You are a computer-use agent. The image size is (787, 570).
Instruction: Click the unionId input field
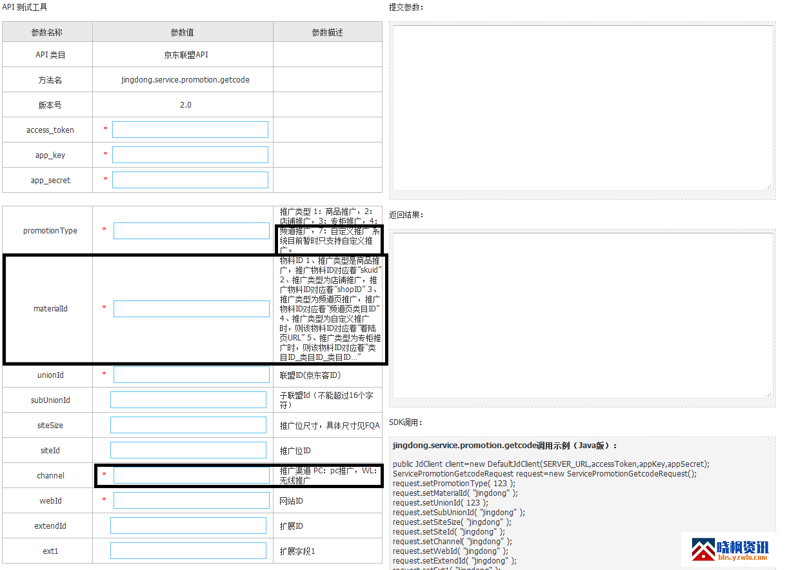pyautogui.click(x=192, y=375)
